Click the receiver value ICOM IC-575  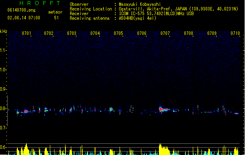pos(132,14)
